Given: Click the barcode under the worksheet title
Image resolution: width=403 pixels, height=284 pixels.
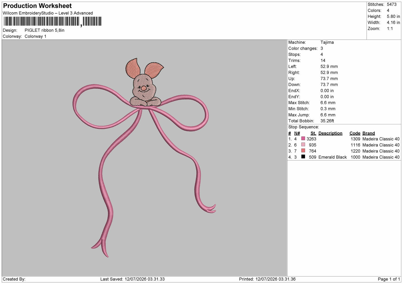Looking at the screenshot, I should point(52,21).
